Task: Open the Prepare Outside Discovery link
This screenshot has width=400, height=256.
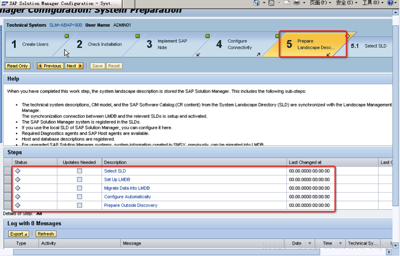Action: pos(130,205)
